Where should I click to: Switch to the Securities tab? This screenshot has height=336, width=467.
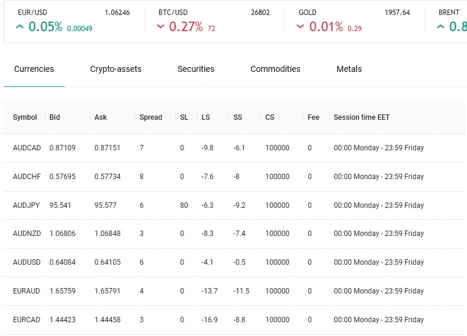(x=196, y=69)
